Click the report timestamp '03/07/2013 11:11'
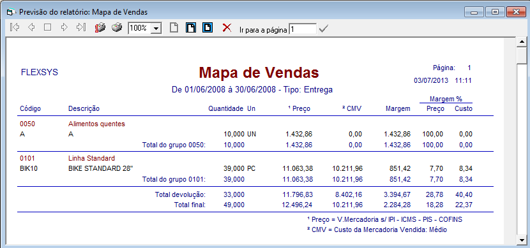530x248 pixels. coord(443,80)
